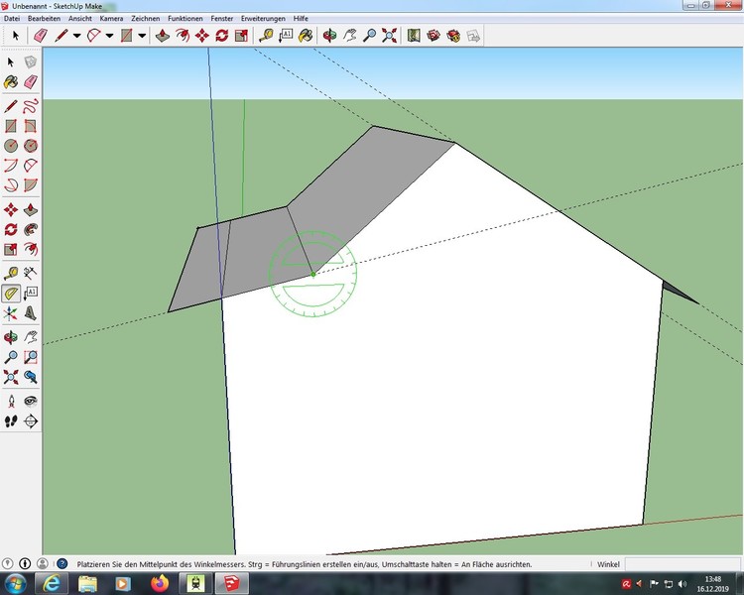Activate Orbit in the top toolbar

[x=329, y=36]
